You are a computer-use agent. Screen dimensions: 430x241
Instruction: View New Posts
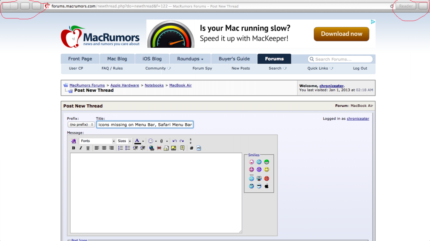[x=241, y=68]
